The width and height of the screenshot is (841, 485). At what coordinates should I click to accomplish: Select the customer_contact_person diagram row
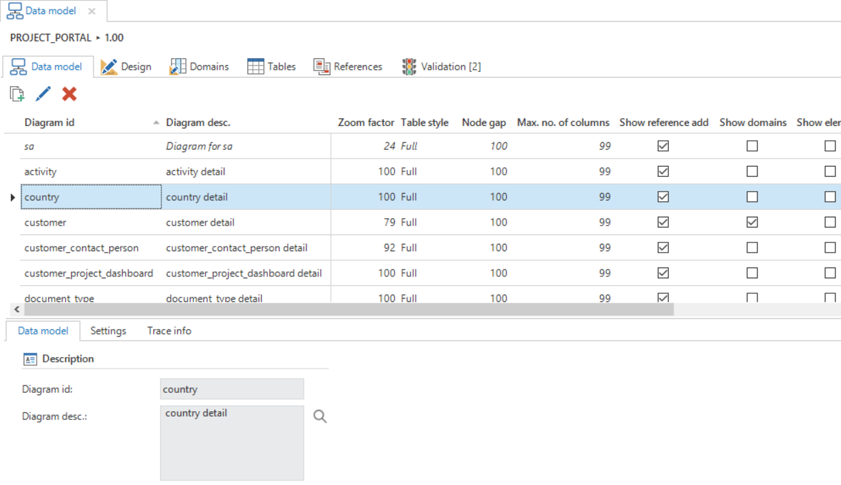point(81,248)
